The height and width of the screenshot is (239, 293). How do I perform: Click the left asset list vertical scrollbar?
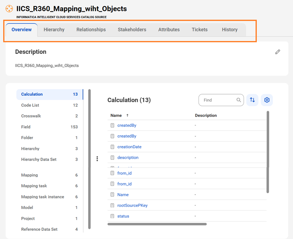click(89, 159)
